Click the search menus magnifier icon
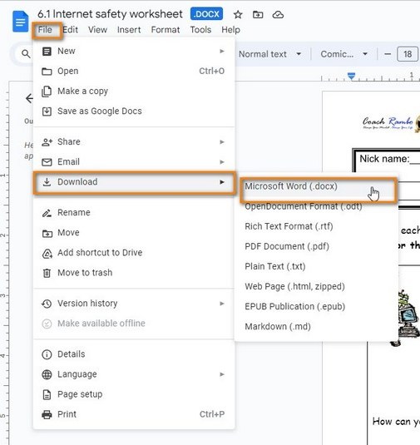Viewport: 420px width, 445px height. click(x=26, y=53)
